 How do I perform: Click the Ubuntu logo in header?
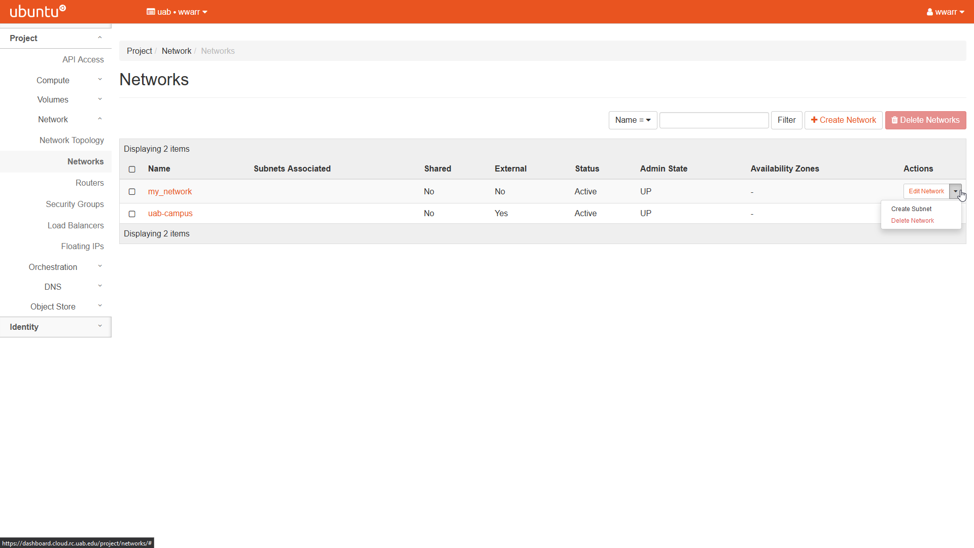coord(38,11)
